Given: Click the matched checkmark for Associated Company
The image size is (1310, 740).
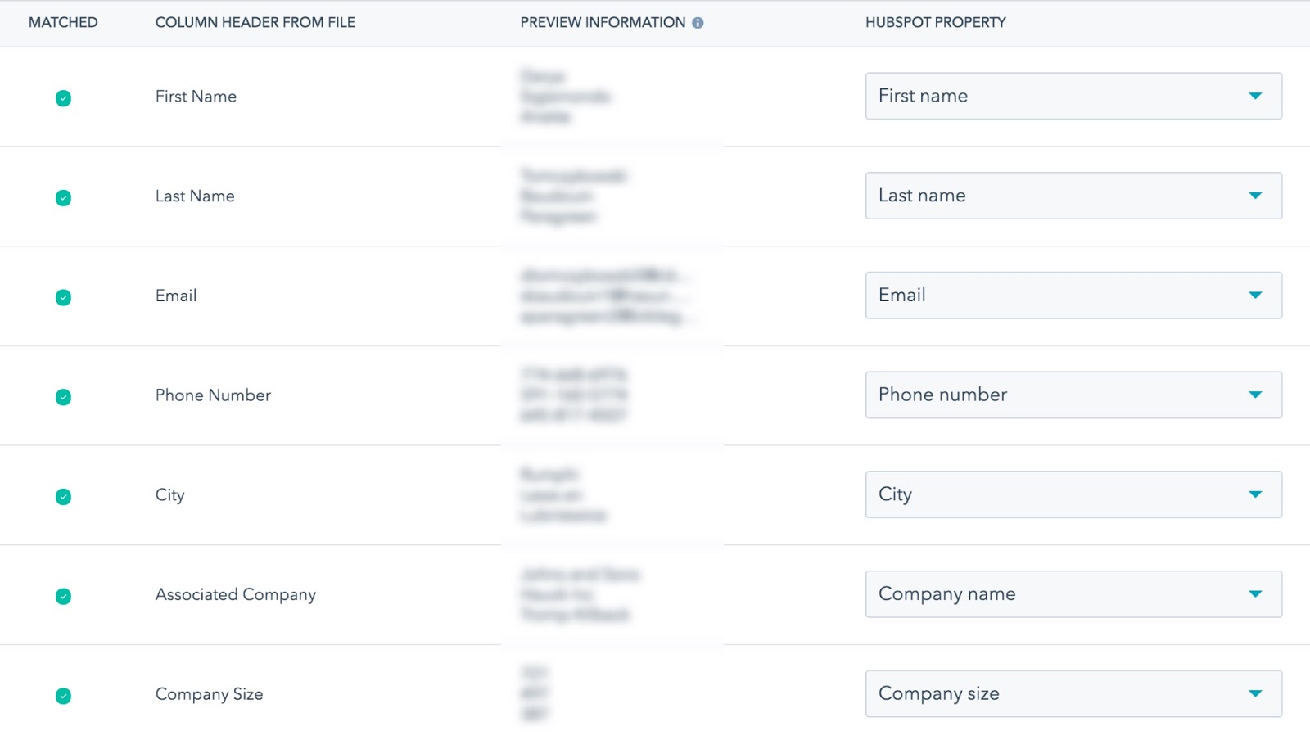Looking at the screenshot, I should coord(63,596).
